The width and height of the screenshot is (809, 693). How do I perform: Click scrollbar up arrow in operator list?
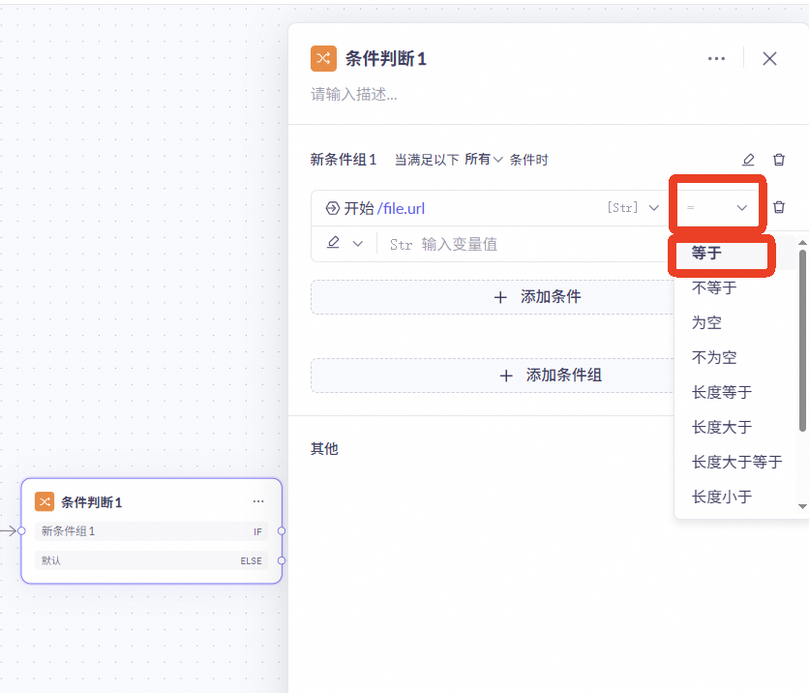[802, 243]
